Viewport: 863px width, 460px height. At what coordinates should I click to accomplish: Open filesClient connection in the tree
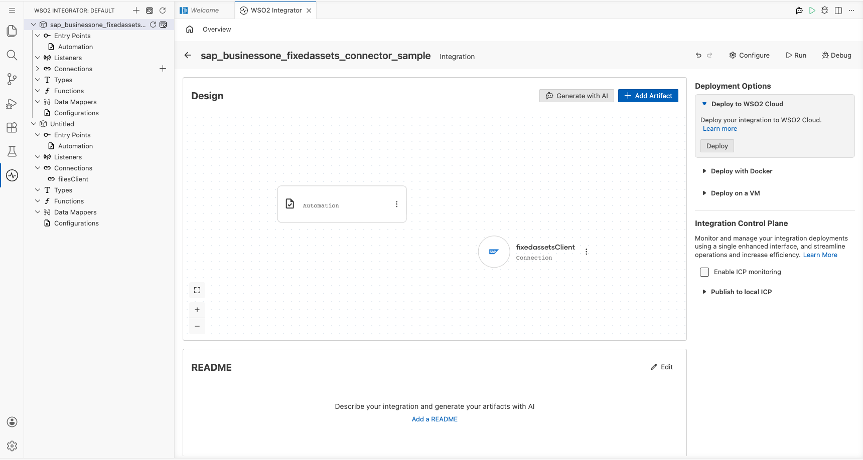(73, 179)
